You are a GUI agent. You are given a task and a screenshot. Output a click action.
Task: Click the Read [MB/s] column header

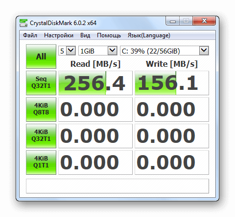tap(95, 64)
